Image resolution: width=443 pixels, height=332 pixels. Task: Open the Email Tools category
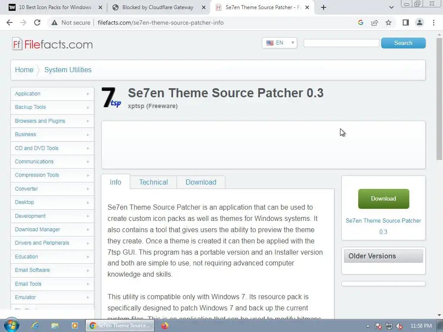[52, 284]
